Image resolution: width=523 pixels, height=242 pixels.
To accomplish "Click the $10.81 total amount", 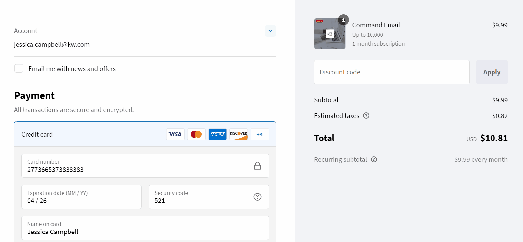I will [494, 138].
